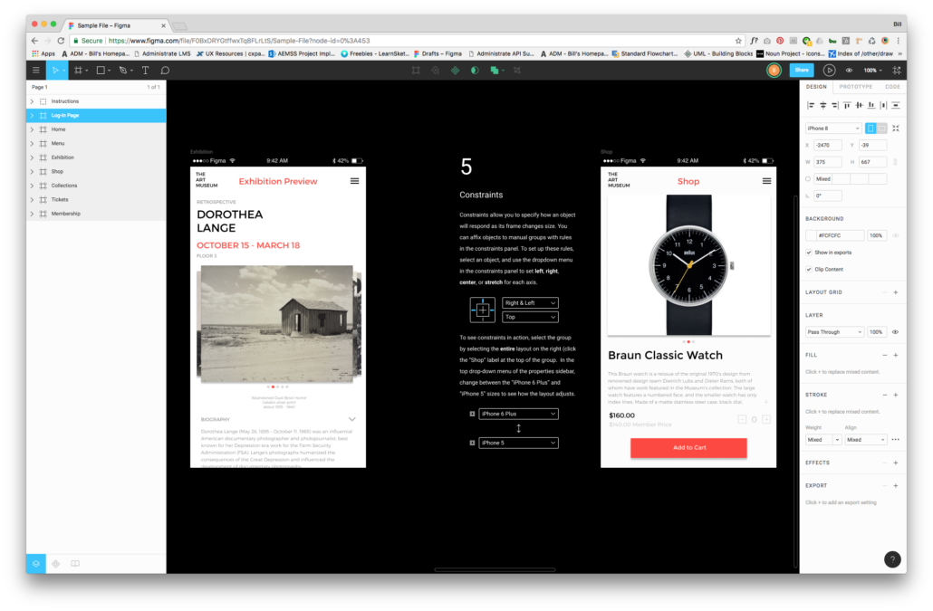
Task: Select the Frame tool
Action: click(78, 70)
